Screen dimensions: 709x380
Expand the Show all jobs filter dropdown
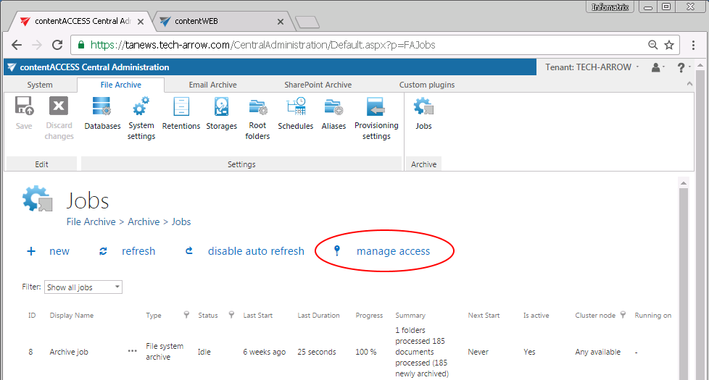83,287
